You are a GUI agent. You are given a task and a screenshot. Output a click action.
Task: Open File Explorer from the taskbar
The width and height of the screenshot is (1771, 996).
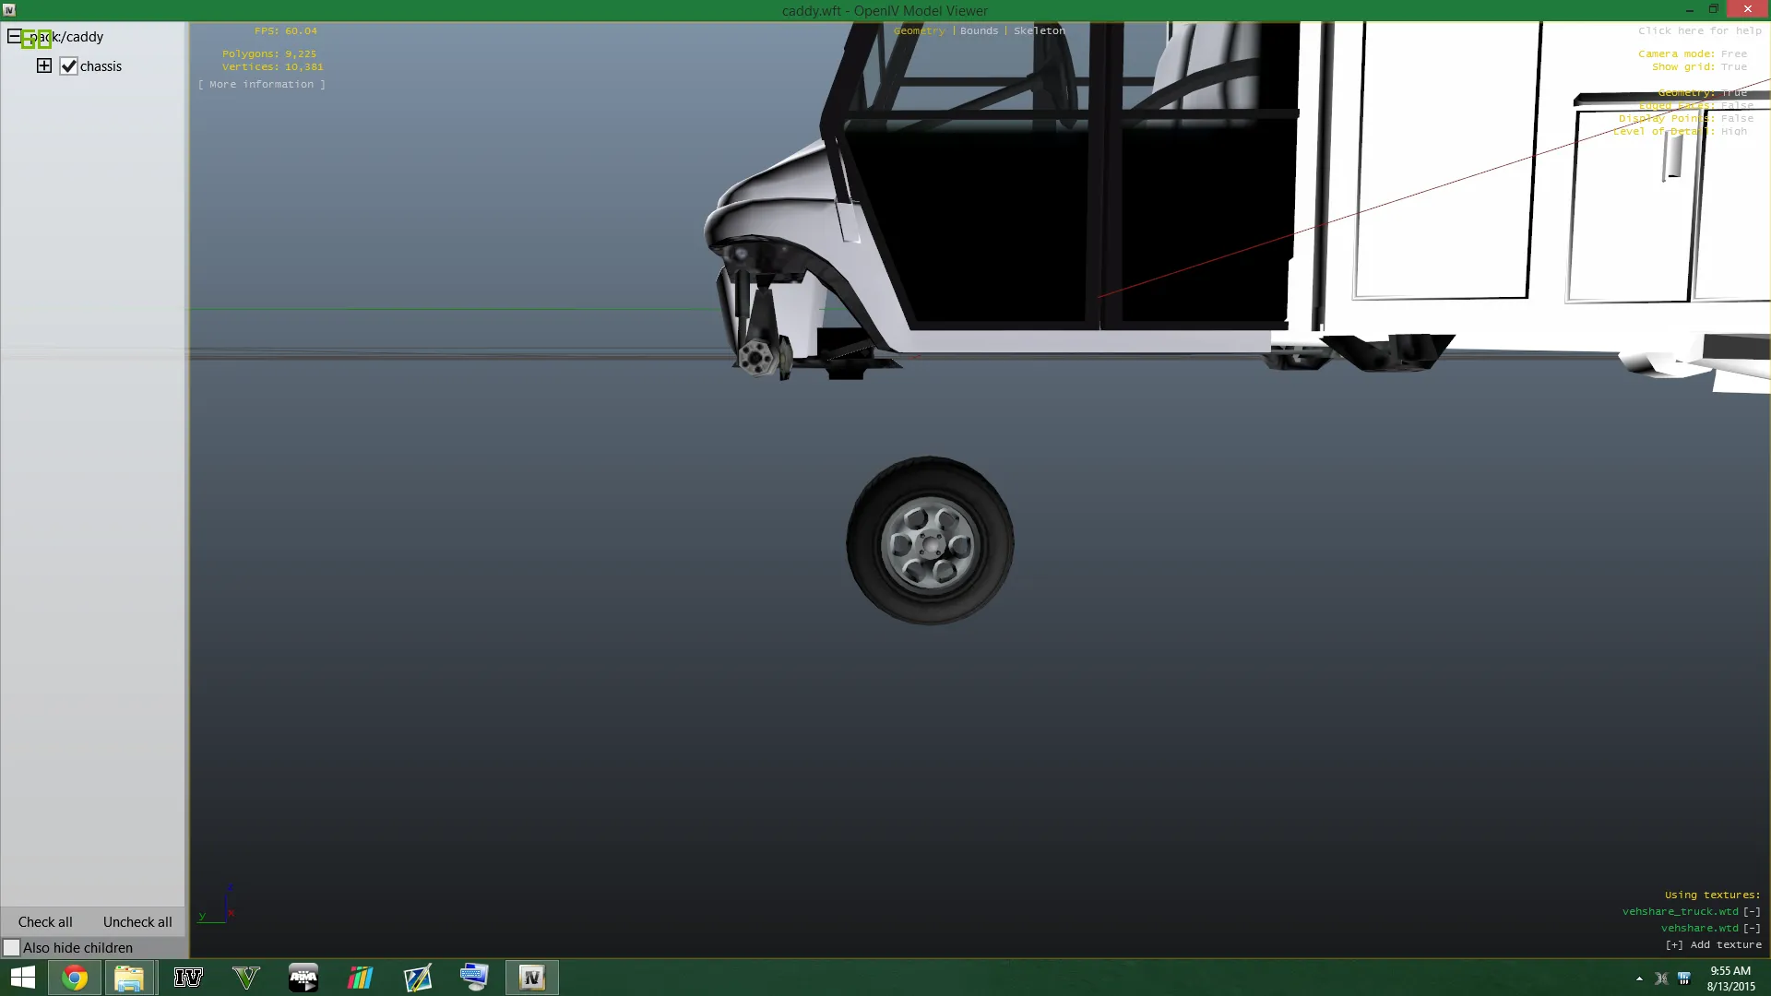pos(129,978)
